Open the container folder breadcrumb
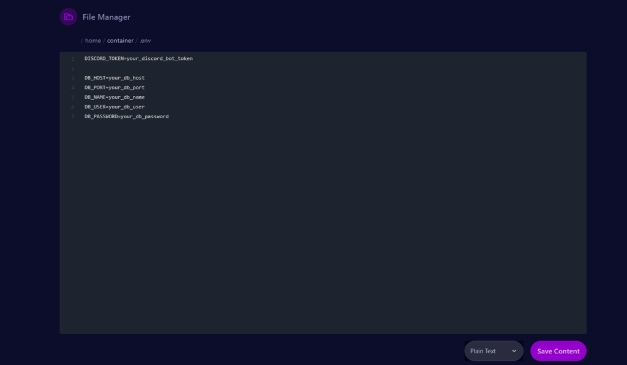Image resolution: width=627 pixels, height=365 pixels. (x=120, y=40)
